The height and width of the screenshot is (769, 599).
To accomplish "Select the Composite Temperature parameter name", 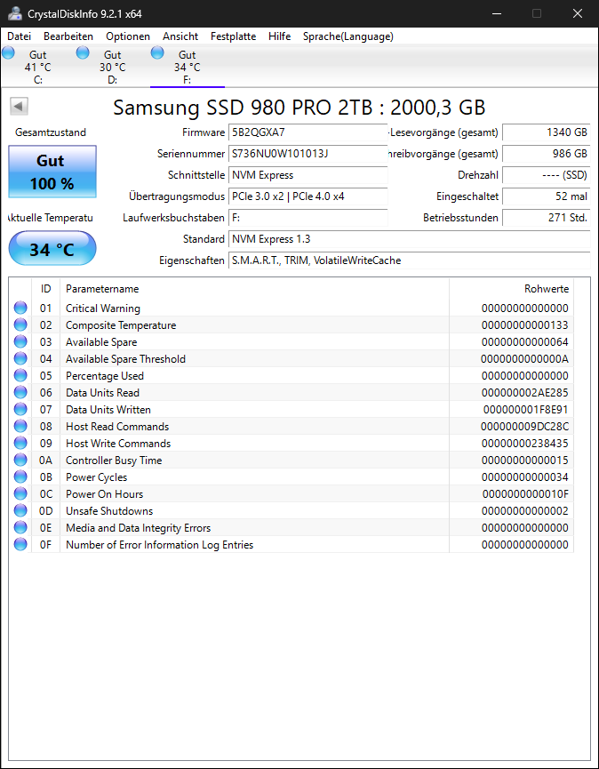I will [121, 325].
